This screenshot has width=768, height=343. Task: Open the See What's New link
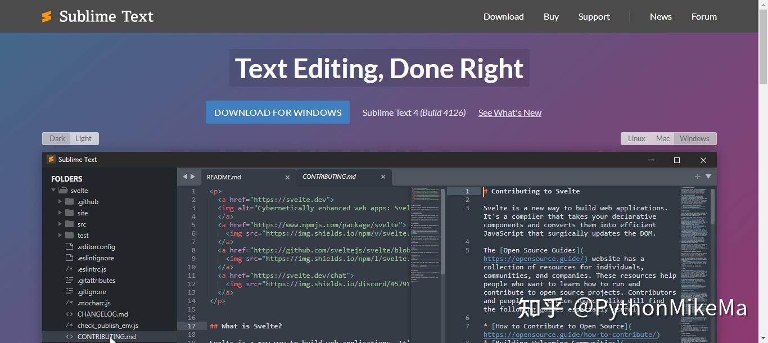tap(510, 112)
